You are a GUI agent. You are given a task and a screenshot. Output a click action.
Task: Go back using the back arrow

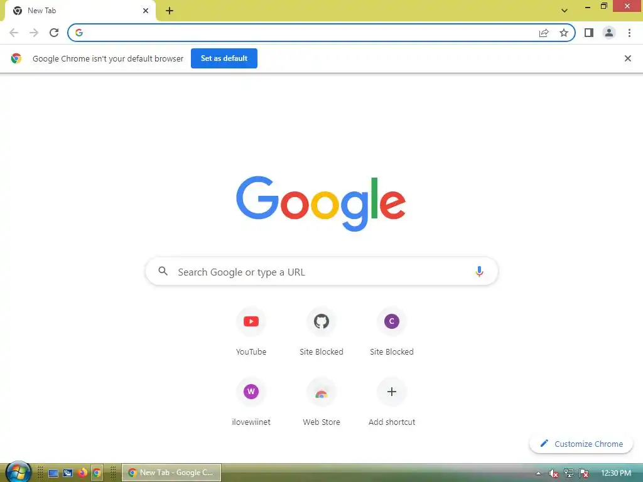pyautogui.click(x=14, y=33)
